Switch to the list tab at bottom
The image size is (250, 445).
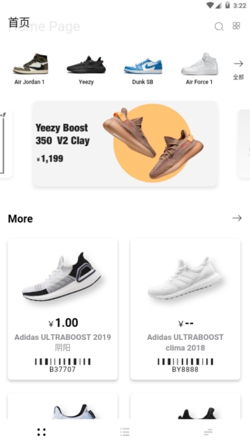(x=125, y=432)
